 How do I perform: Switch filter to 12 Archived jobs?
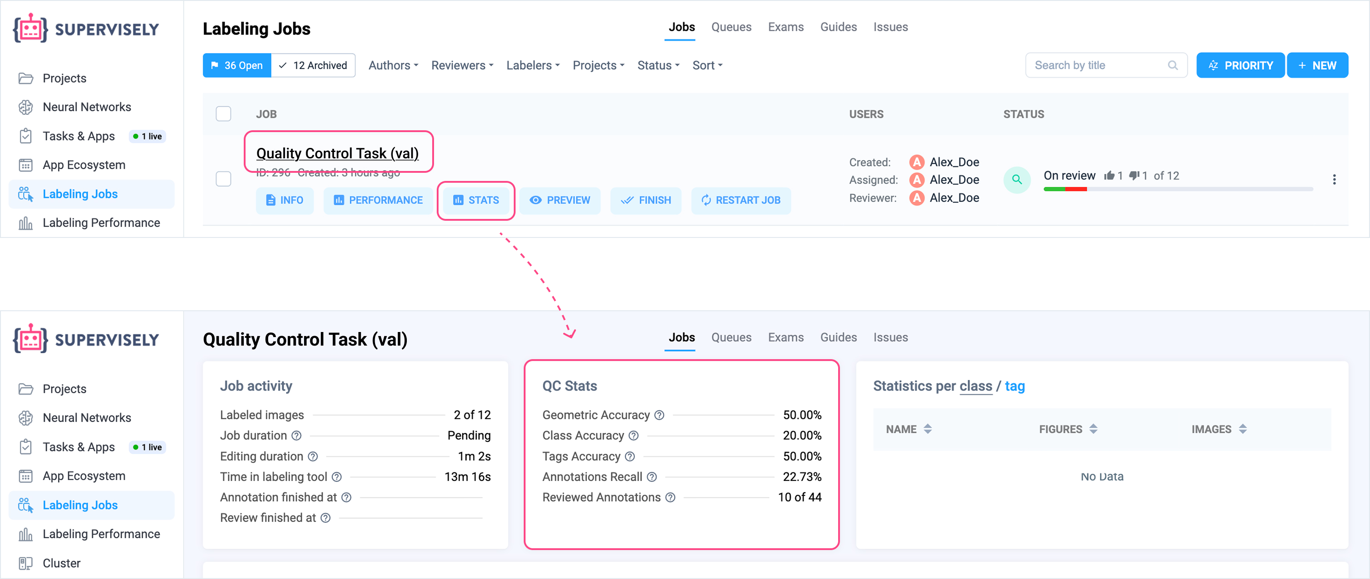[x=313, y=65]
